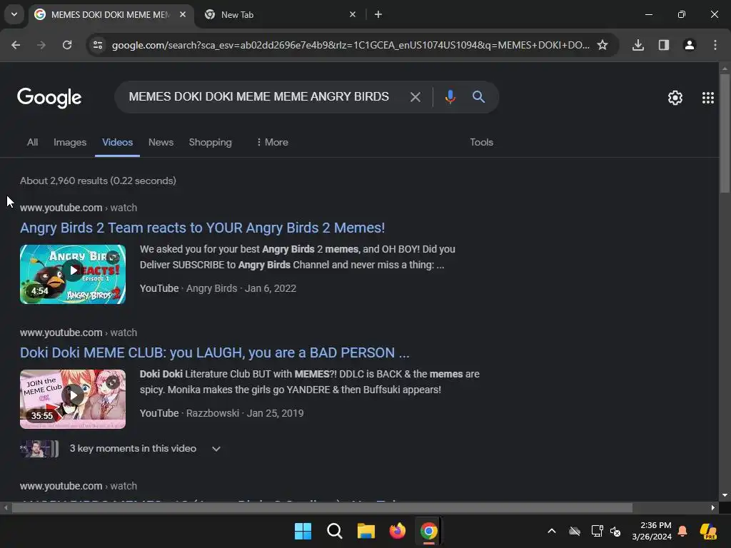This screenshot has width=731, height=548.
Task: Click the Google search text field
Action: point(258,96)
